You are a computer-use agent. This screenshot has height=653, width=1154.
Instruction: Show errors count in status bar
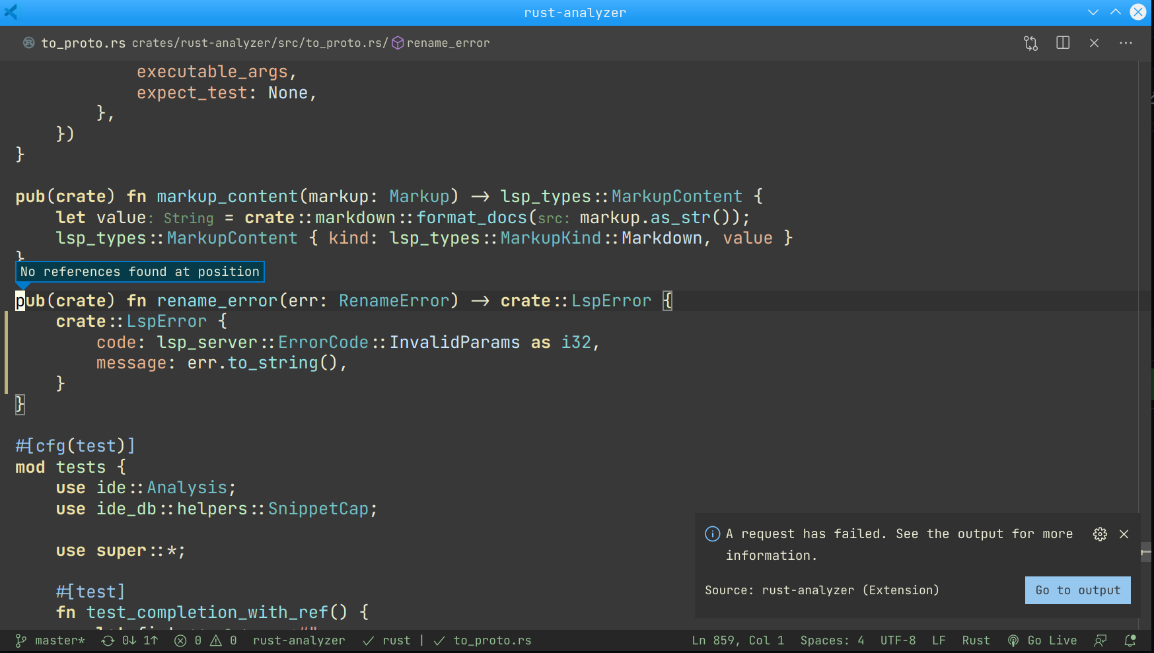(x=188, y=640)
